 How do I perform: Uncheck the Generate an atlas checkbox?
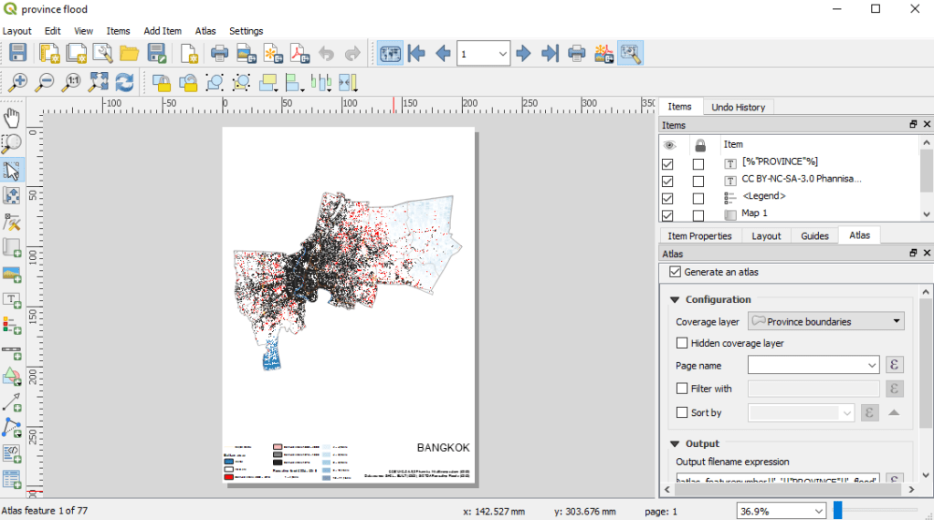(x=676, y=272)
